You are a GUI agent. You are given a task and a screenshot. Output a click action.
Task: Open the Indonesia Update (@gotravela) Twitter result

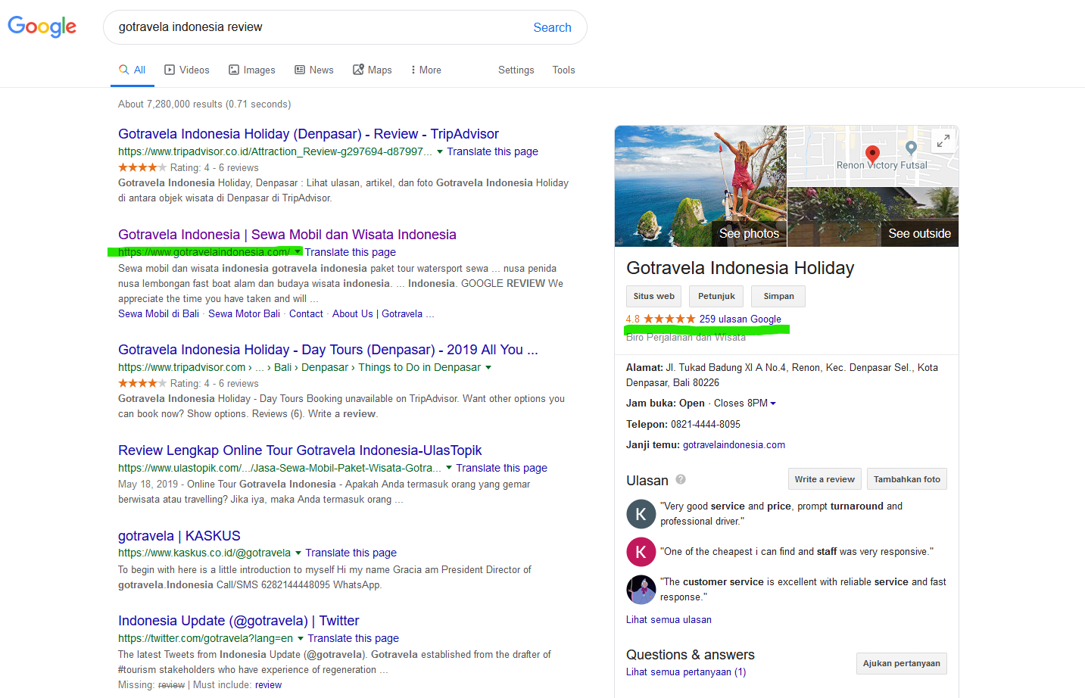[239, 621]
